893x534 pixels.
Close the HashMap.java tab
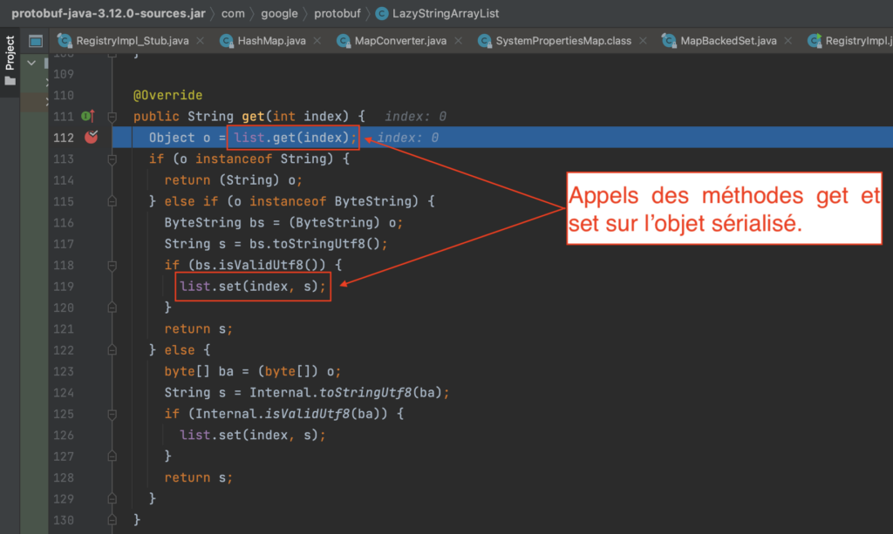click(x=317, y=41)
